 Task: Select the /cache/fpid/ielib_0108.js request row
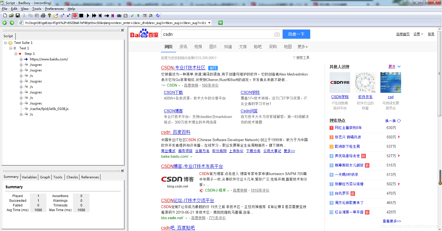click(49, 109)
